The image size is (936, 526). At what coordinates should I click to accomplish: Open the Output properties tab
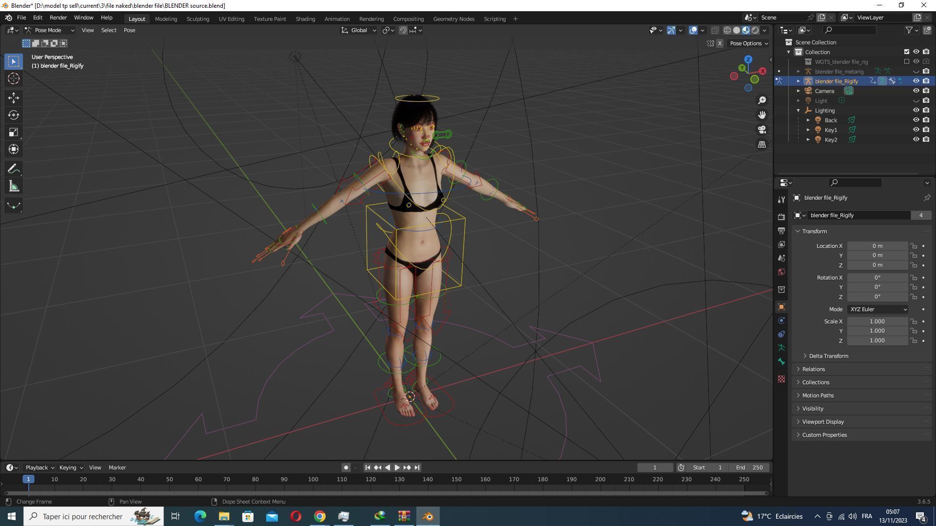pyautogui.click(x=781, y=230)
